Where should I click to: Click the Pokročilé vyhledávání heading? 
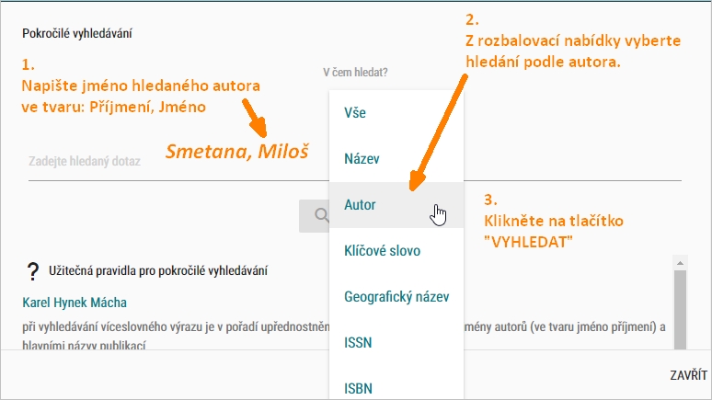77,34
